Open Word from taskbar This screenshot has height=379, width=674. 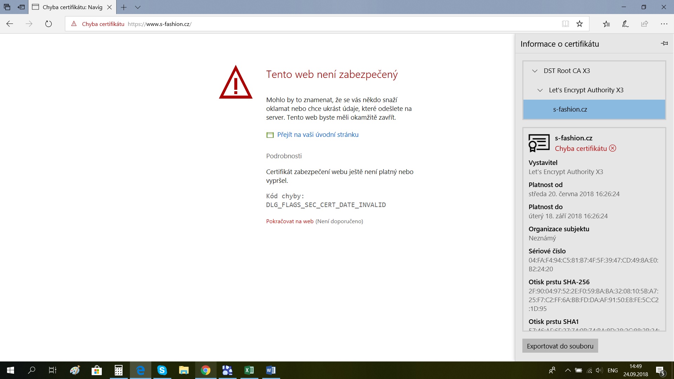point(271,370)
